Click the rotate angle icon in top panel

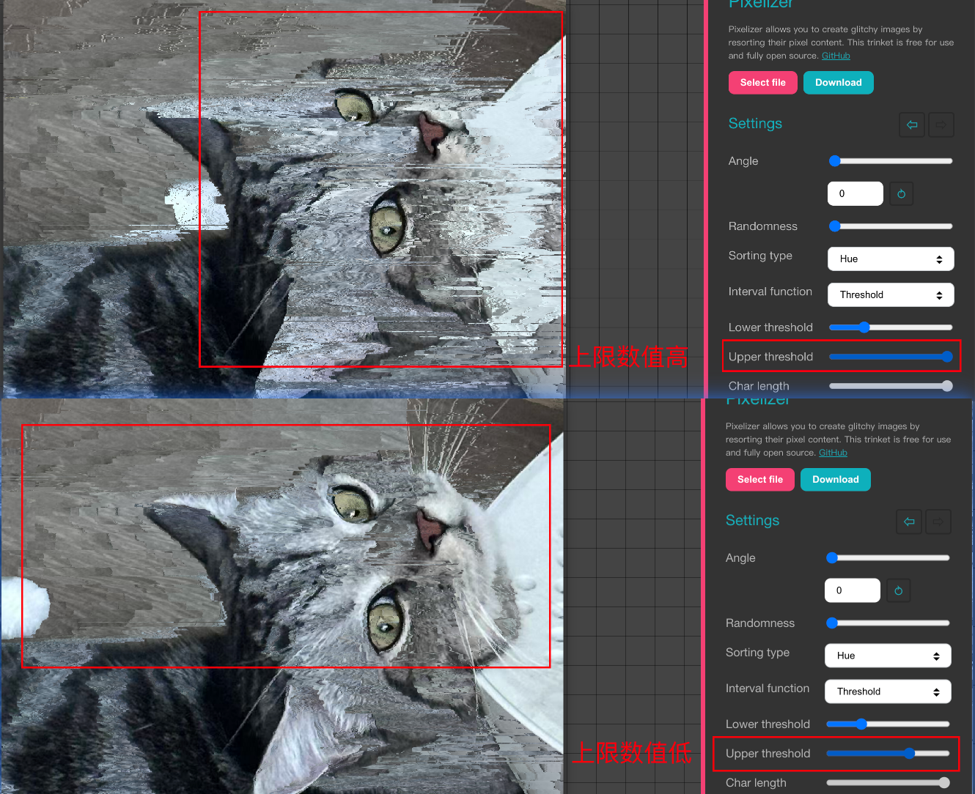point(901,194)
